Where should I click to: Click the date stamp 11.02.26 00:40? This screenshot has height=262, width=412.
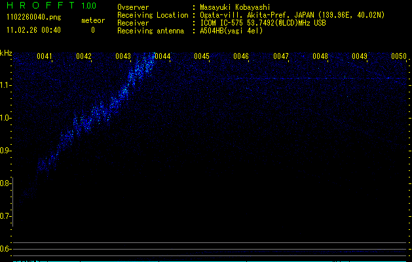tap(33, 30)
